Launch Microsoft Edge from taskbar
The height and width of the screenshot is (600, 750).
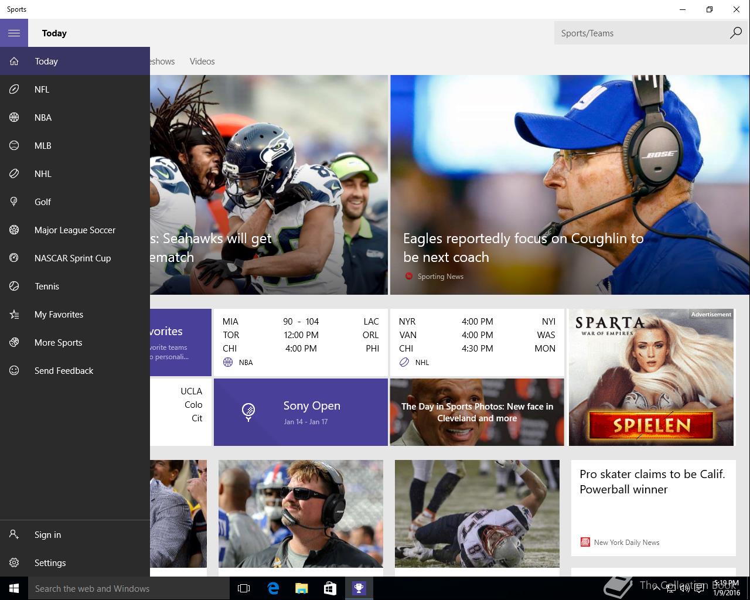tap(272, 588)
